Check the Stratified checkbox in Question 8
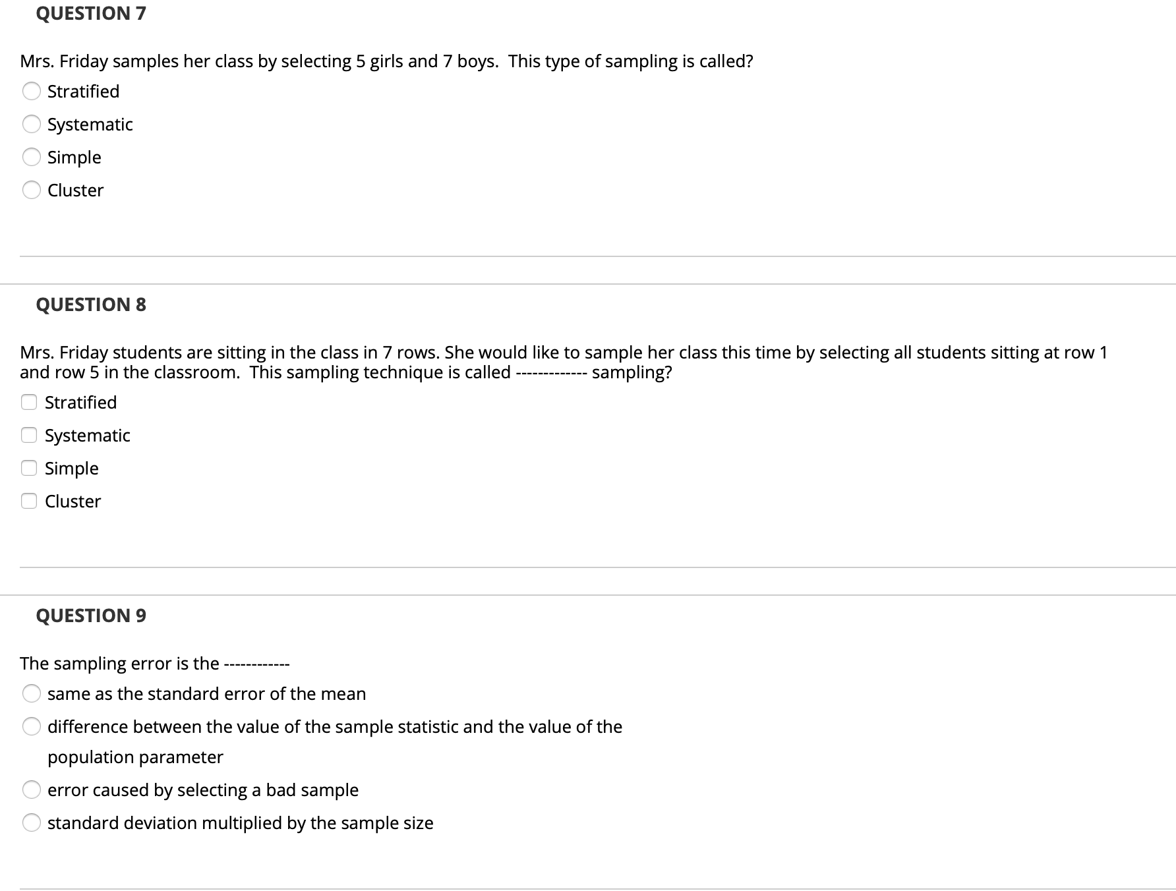The width and height of the screenshot is (1176, 891). pos(29,402)
